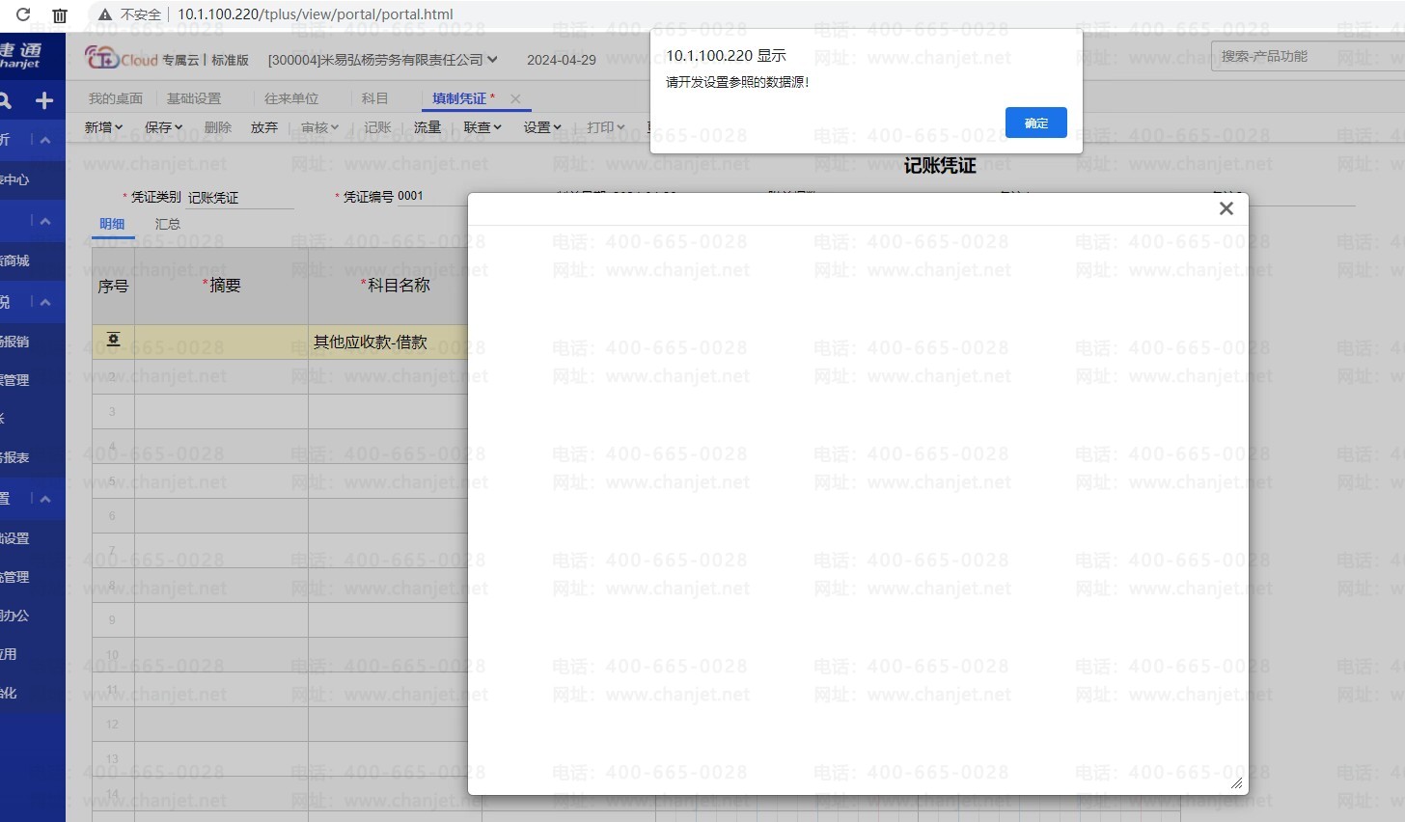Screen dimensions: 1405x822
Task: Switch to 科目 tab
Action: (374, 98)
